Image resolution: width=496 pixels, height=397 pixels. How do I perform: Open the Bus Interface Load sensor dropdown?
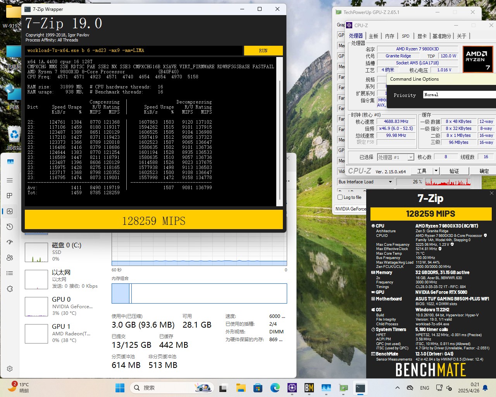click(x=365, y=182)
